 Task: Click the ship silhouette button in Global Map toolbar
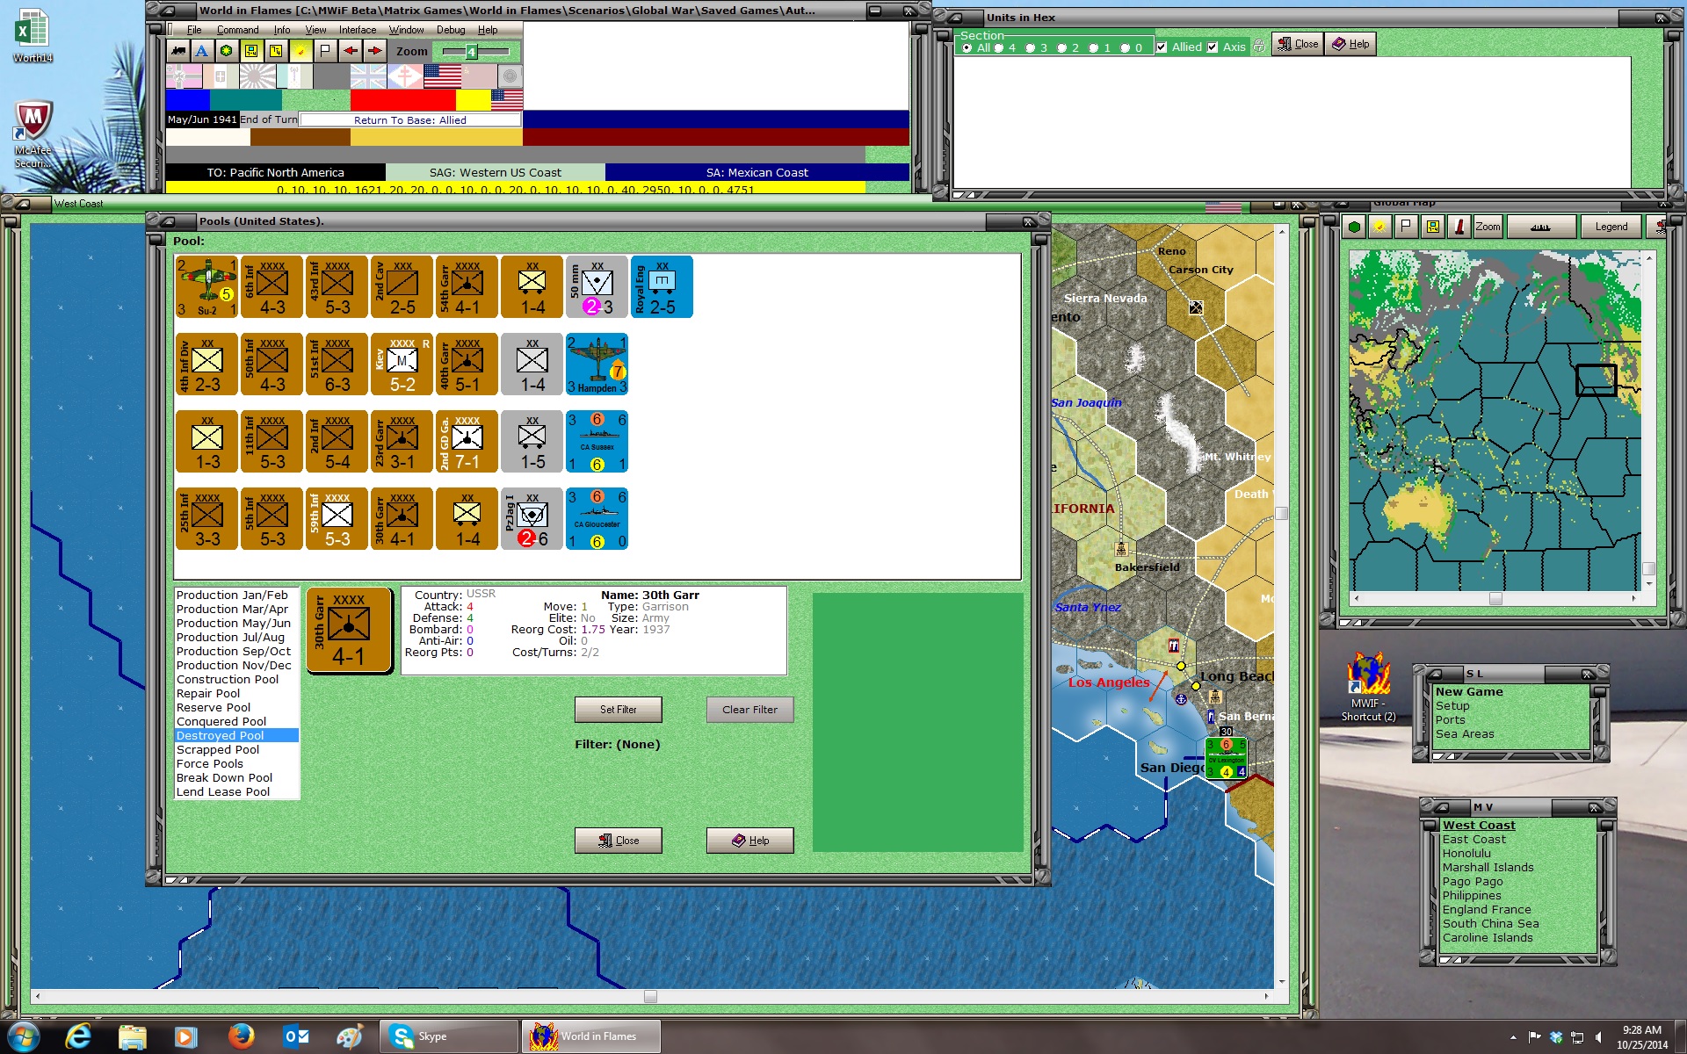pyautogui.click(x=1540, y=227)
